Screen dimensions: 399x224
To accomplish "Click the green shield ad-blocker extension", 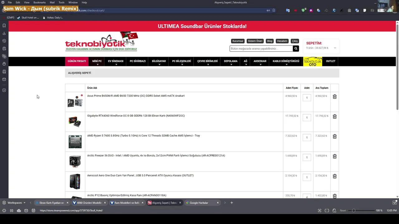I will tap(303, 10).
